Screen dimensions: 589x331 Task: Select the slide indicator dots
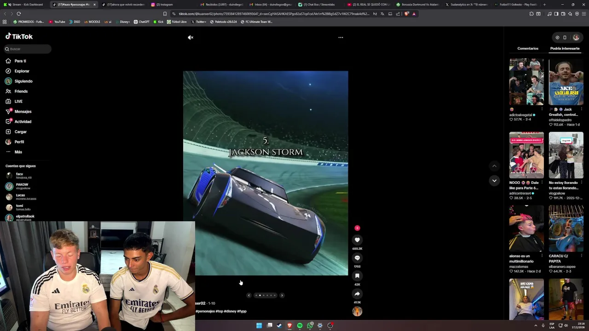pos(266,296)
